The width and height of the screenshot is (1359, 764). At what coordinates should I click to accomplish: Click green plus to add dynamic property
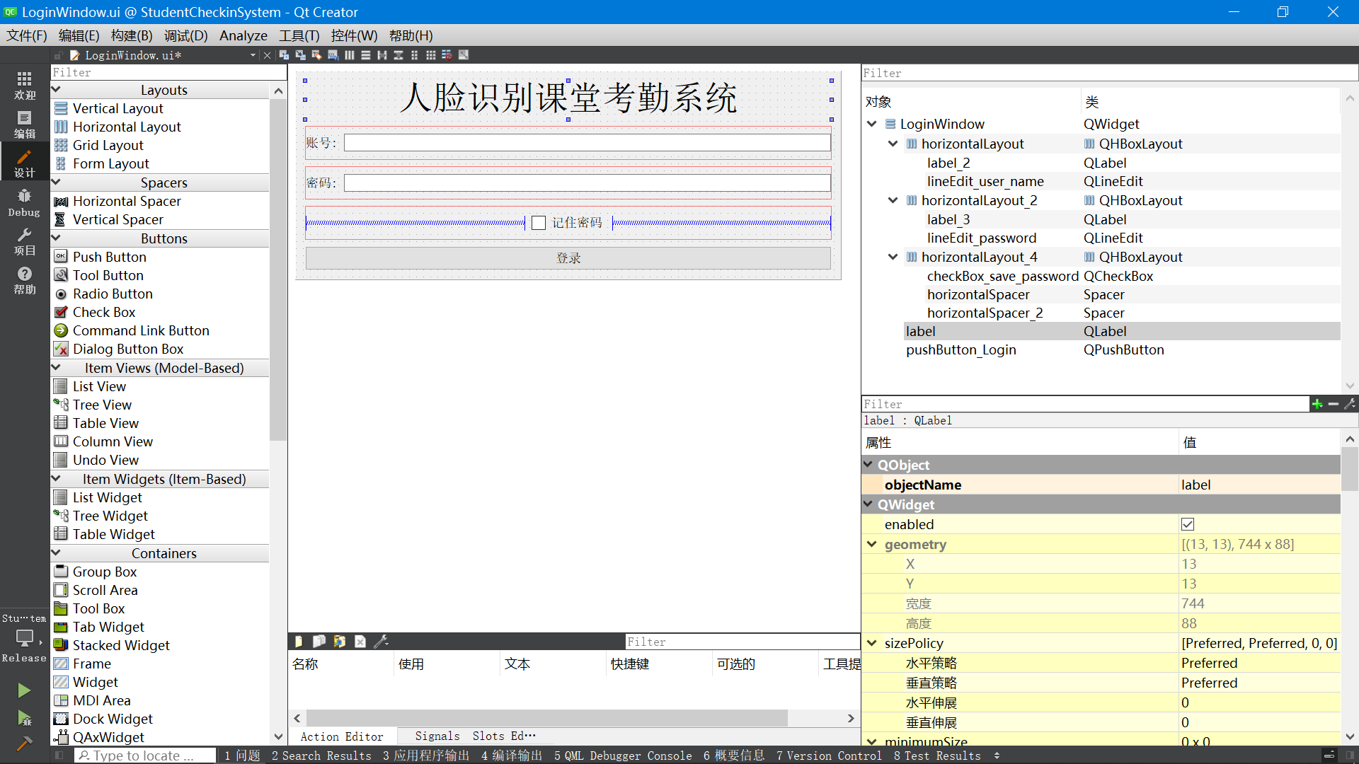click(x=1317, y=404)
